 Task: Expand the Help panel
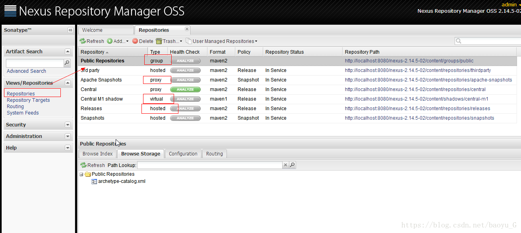pos(68,148)
